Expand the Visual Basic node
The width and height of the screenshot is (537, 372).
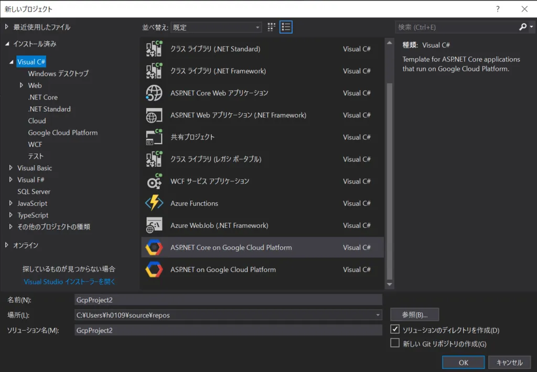pos(10,168)
